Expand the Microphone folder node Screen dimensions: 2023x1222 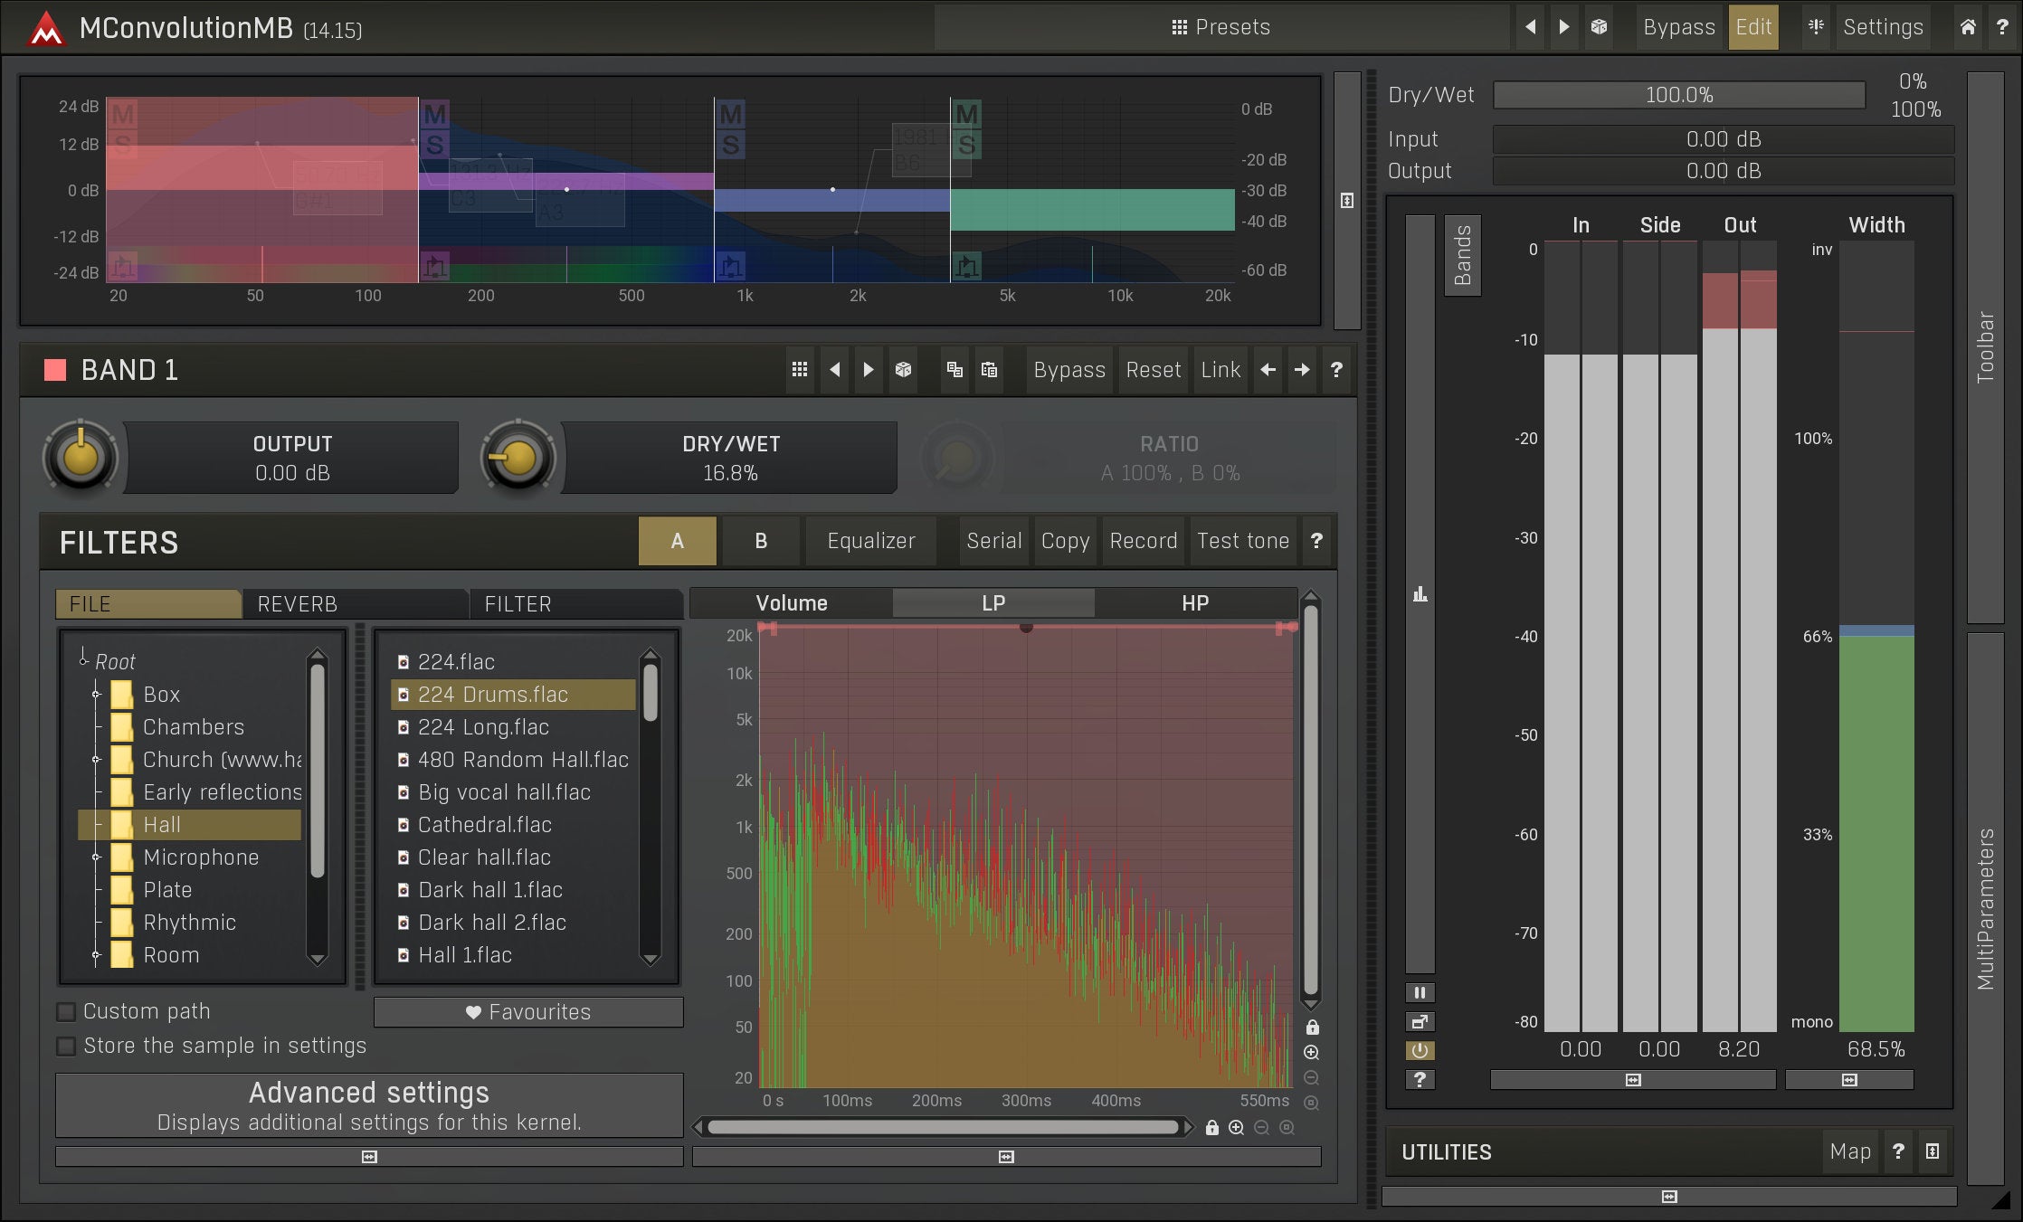(x=96, y=857)
